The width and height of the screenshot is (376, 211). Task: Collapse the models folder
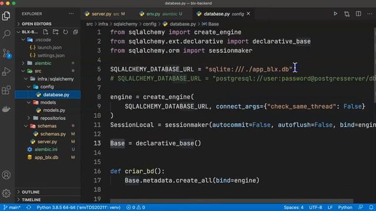click(48, 103)
